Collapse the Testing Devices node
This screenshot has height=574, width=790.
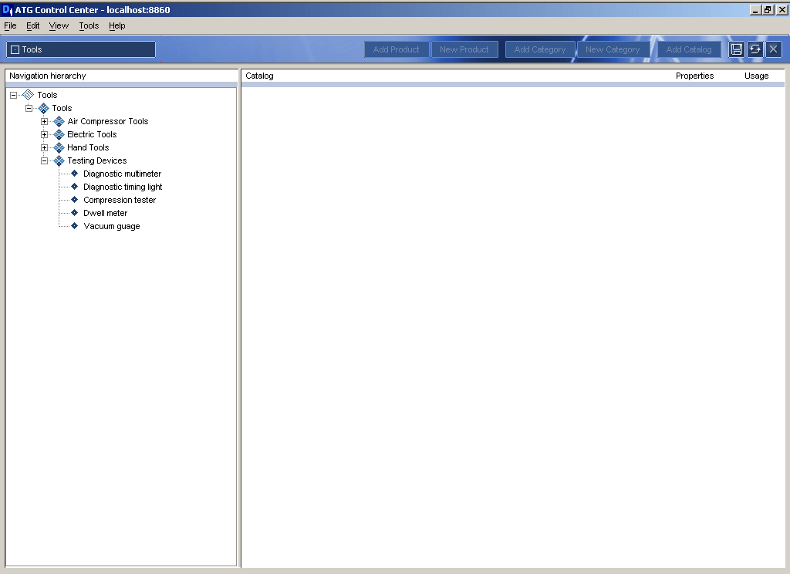[x=44, y=160]
